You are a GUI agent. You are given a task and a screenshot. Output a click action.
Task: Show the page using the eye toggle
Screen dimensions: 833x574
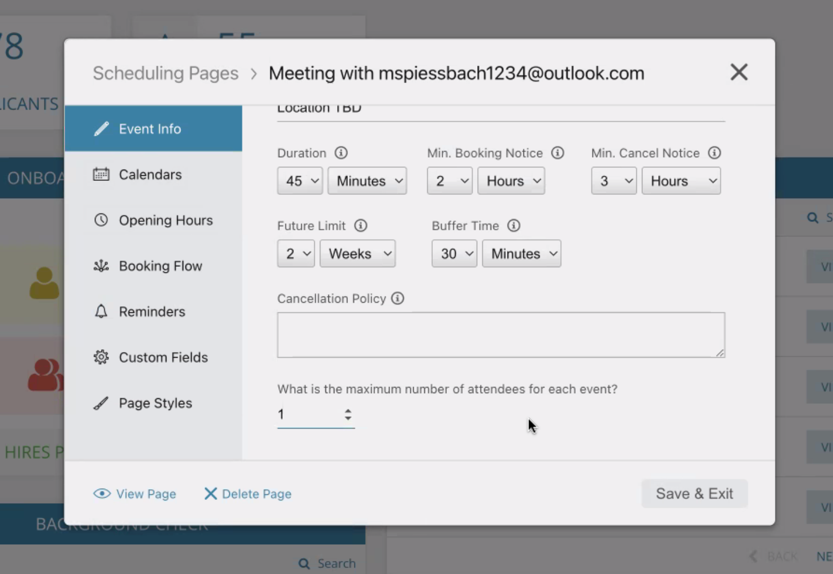[134, 494]
